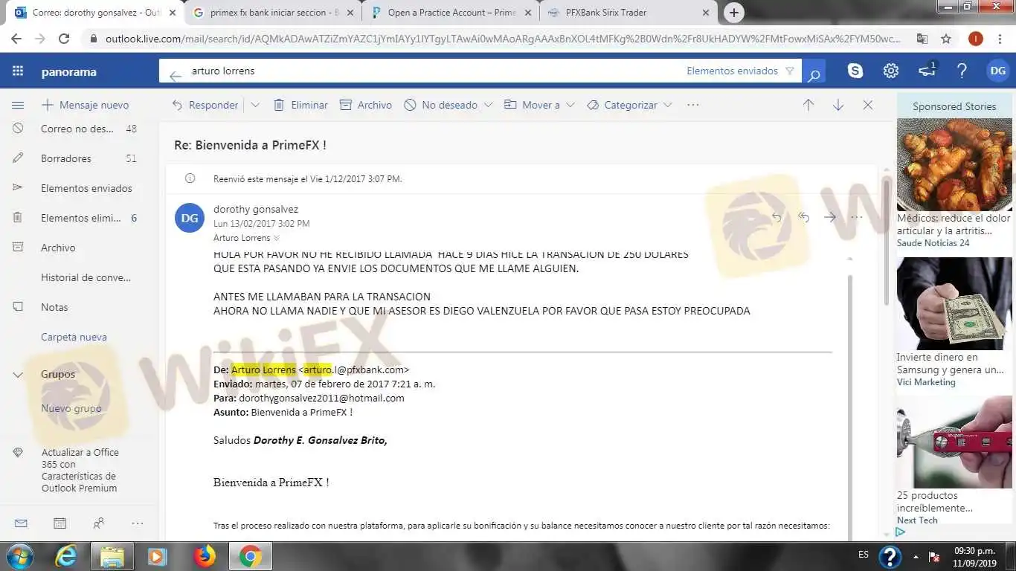Screen dimensions: 1016x571
Task: Open help question mark in header
Action: [x=962, y=71]
